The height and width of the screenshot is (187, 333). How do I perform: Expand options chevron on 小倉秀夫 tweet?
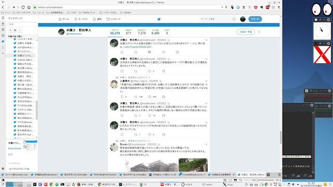[206, 81]
